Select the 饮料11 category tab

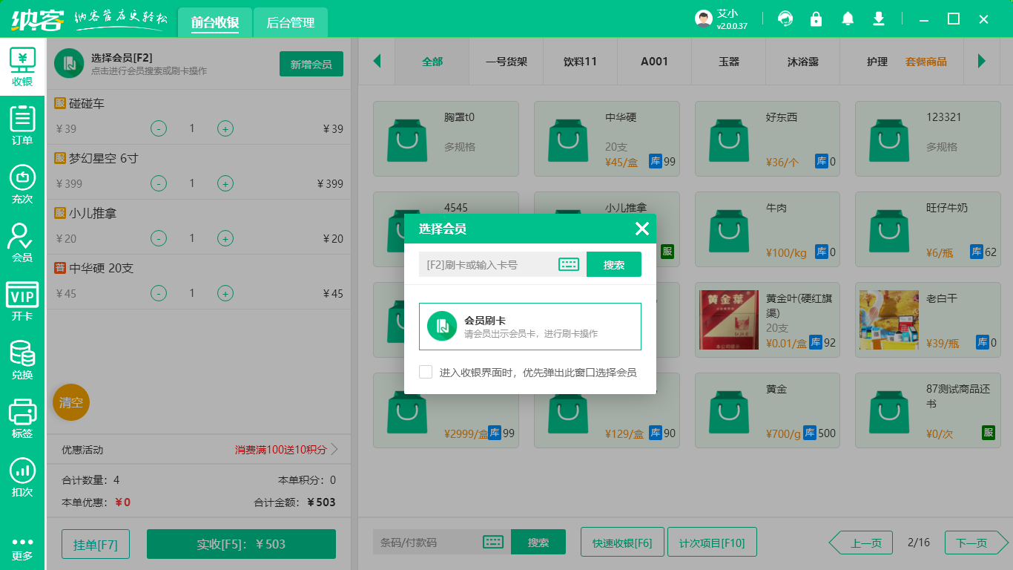click(581, 62)
